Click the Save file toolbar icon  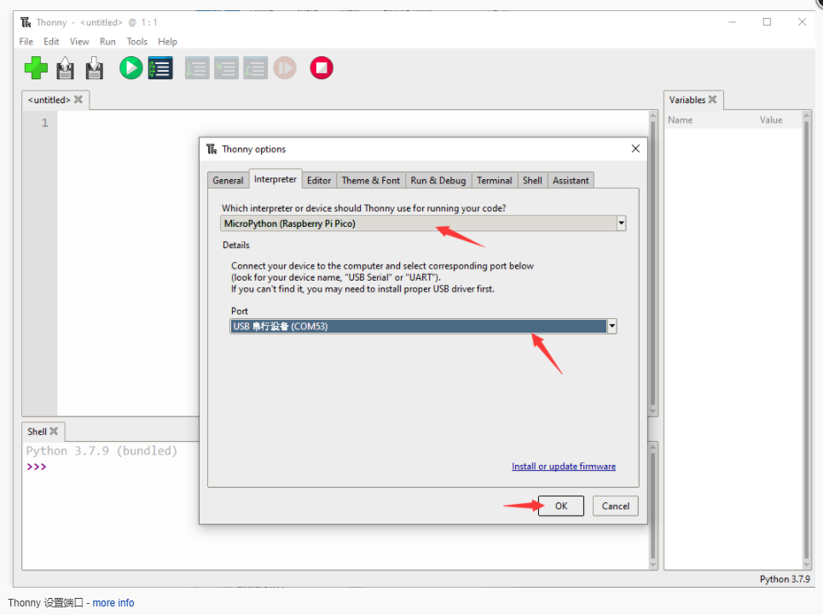95,68
